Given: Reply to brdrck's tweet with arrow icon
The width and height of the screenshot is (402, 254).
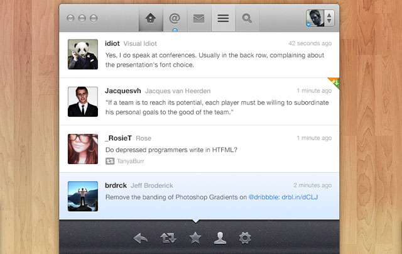Looking at the screenshot, I should coord(141,238).
